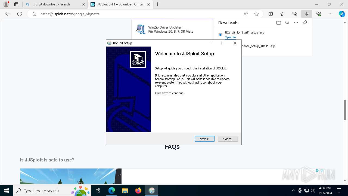Click the taskbar search box
The image size is (348, 196).
point(52,191)
